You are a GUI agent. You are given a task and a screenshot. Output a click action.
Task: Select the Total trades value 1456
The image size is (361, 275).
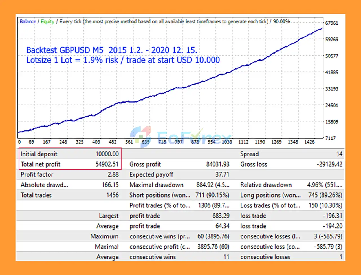coord(112,195)
